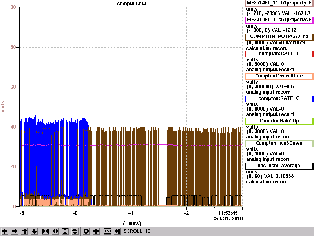314x236 pixels.
Task: Click the 100 y-axis tick label
Action: pyautogui.click(x=12, y=7)
